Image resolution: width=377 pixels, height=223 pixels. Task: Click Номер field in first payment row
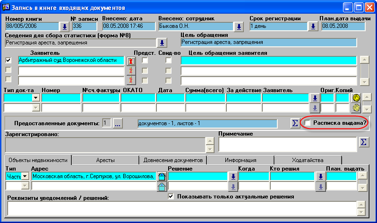coord(61,98)
